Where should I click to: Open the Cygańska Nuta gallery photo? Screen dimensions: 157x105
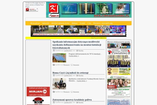pos(117,30)
